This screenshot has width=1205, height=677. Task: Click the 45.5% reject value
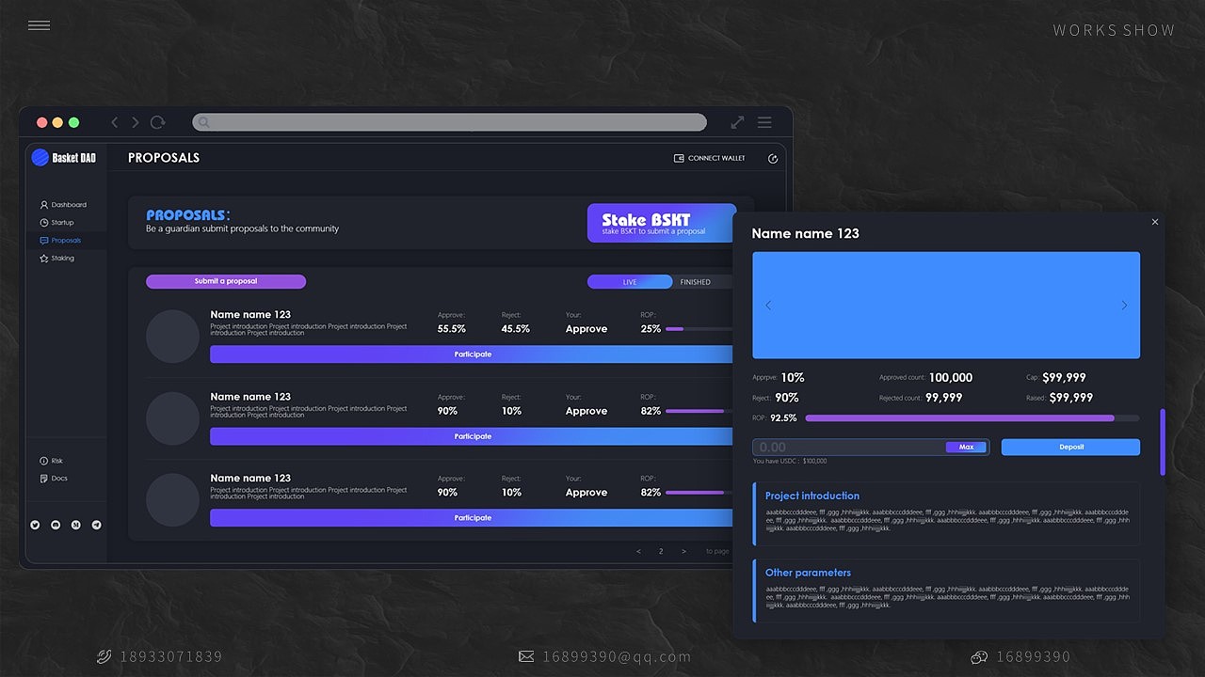516,329
